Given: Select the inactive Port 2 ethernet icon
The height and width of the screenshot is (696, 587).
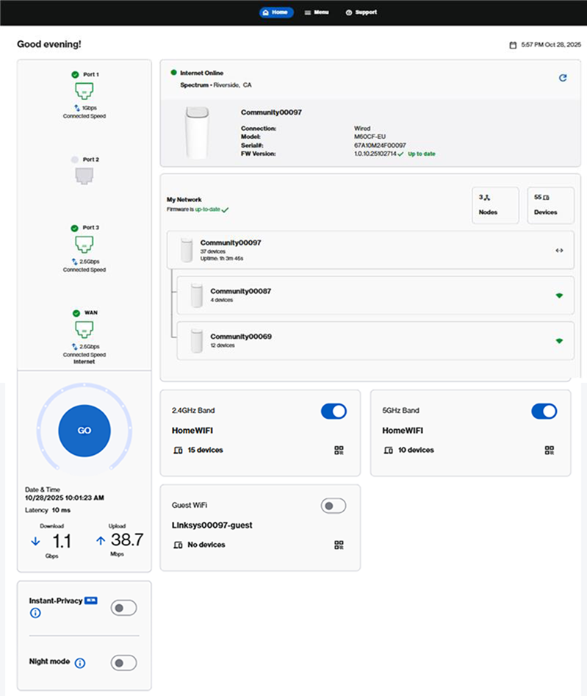Looking at the screenshot, I should click(x=84, y=176).
